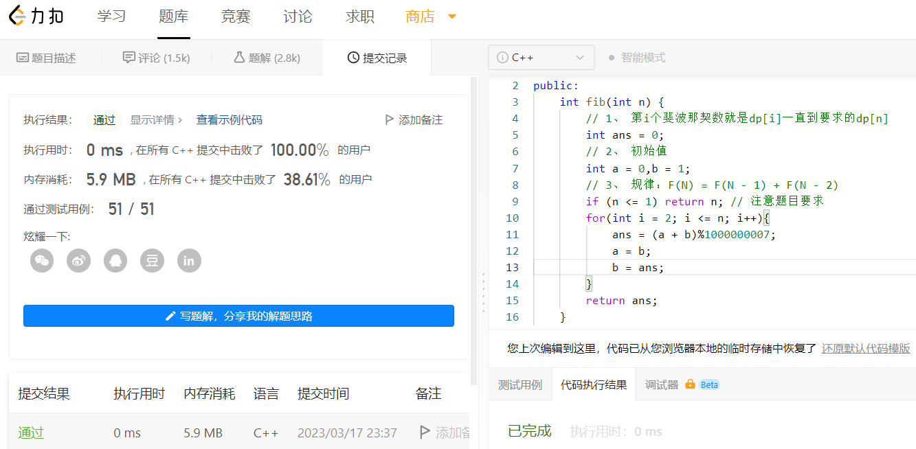The width and height of the screenshot is (916, 449).
Task: Open the green 通过 submission row link
Action: point(31,433)
